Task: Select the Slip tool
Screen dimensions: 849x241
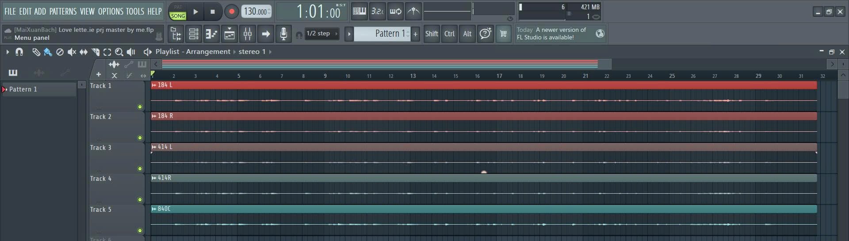Action: point(84,52)
